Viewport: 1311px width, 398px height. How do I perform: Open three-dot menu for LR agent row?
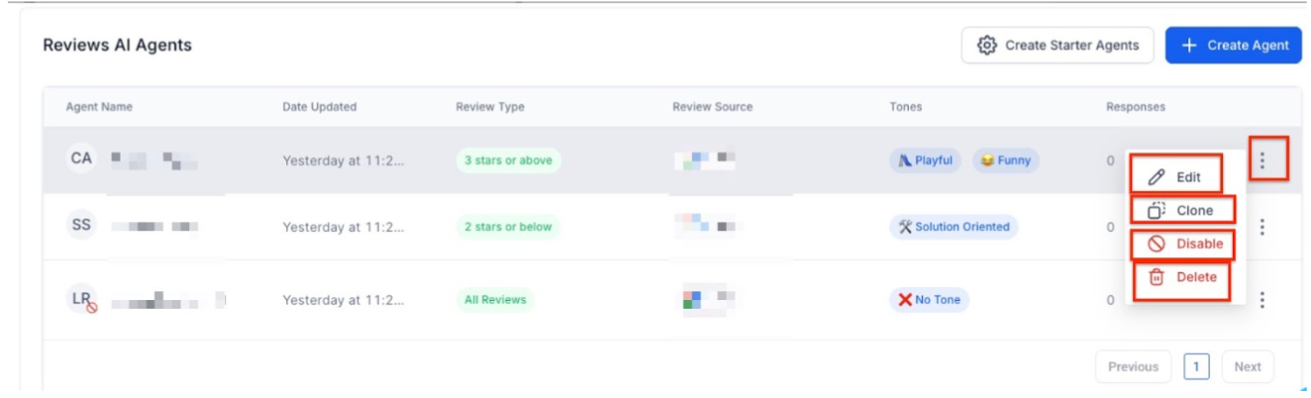pyautogui.click(x=1261, y=299)
